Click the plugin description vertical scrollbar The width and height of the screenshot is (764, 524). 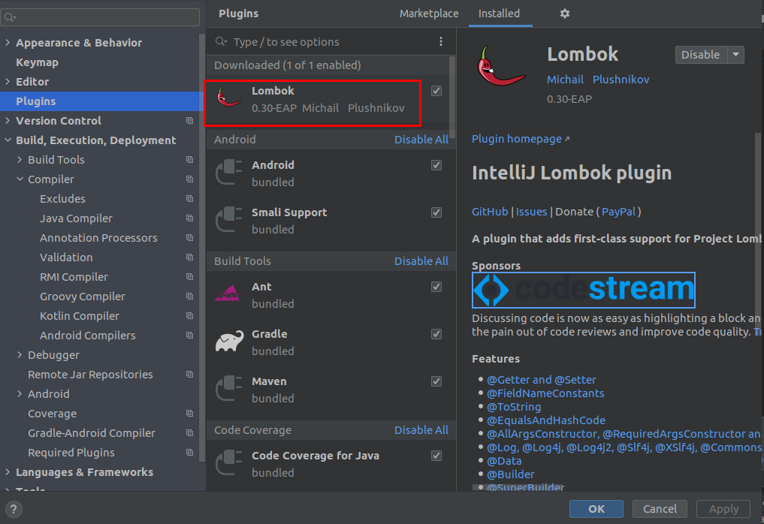coord(758,225)
